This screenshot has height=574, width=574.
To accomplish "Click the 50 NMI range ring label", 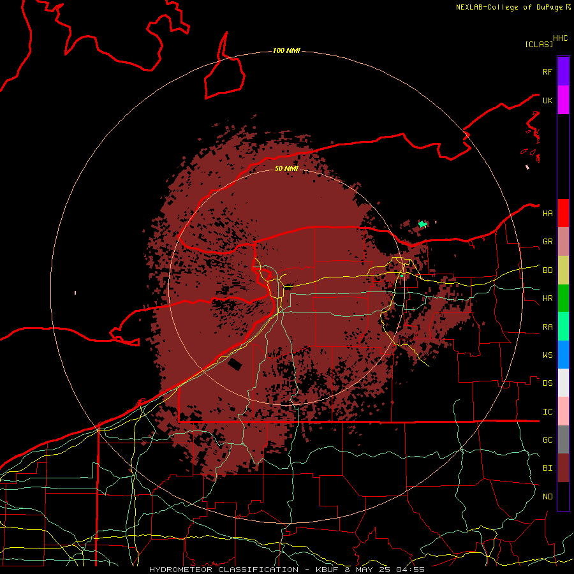I will (x=286, y=168).
